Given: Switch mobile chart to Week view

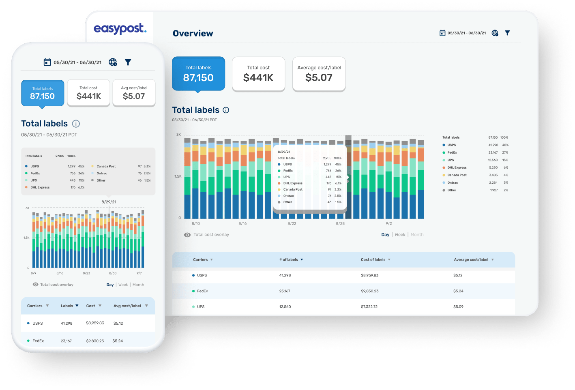Looking at the screenshot, I should click(123, 285).
